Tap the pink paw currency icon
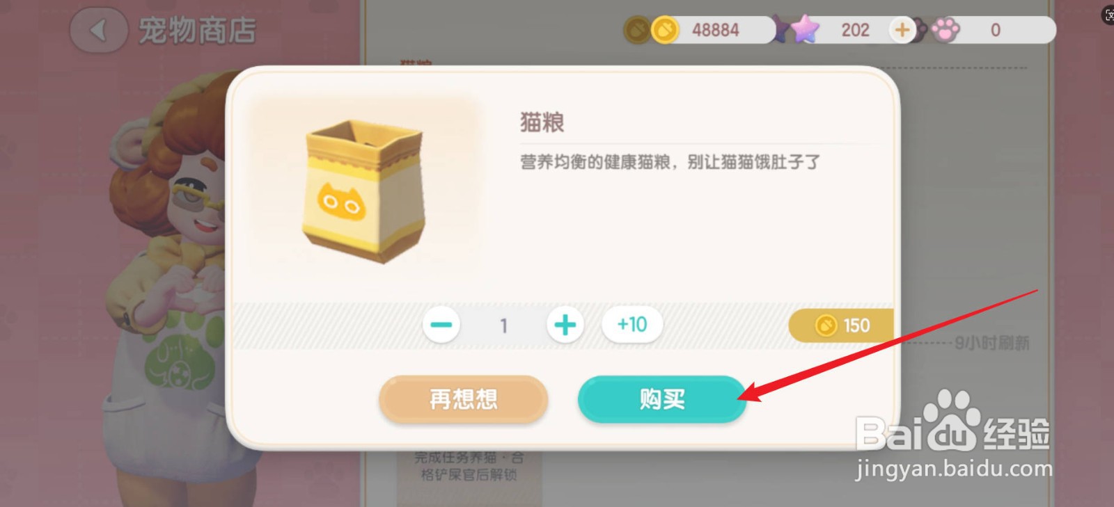Screen dimensions: 1114x507 [x=946, y=30]
